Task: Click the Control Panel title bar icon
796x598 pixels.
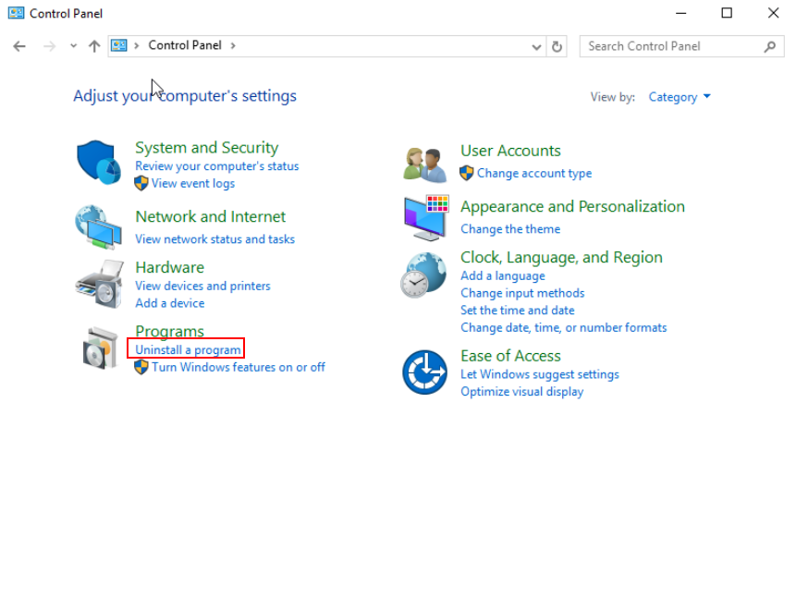Action: (17, 13)
